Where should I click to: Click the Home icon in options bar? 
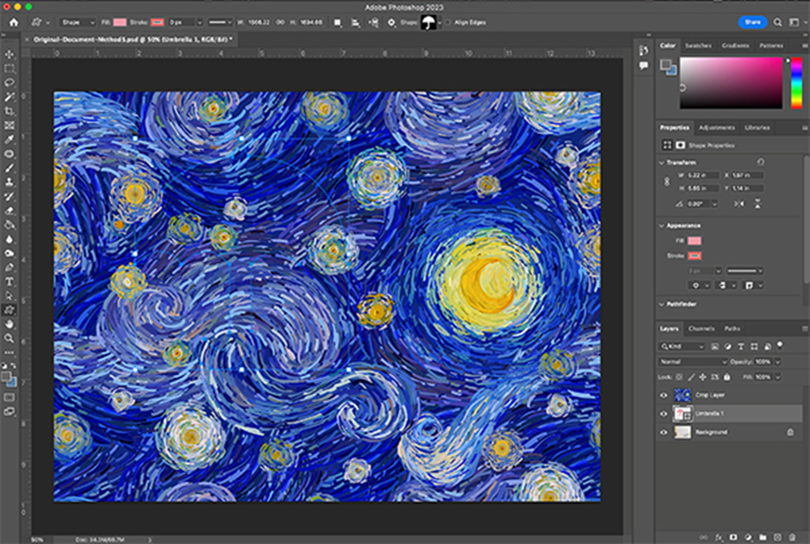pos(14,22)
